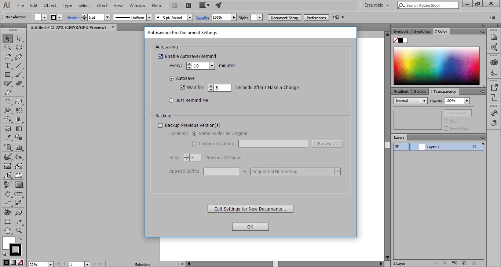
Task: Open the Libraries Creative Cloud panel icon
Action: [494, 62]
